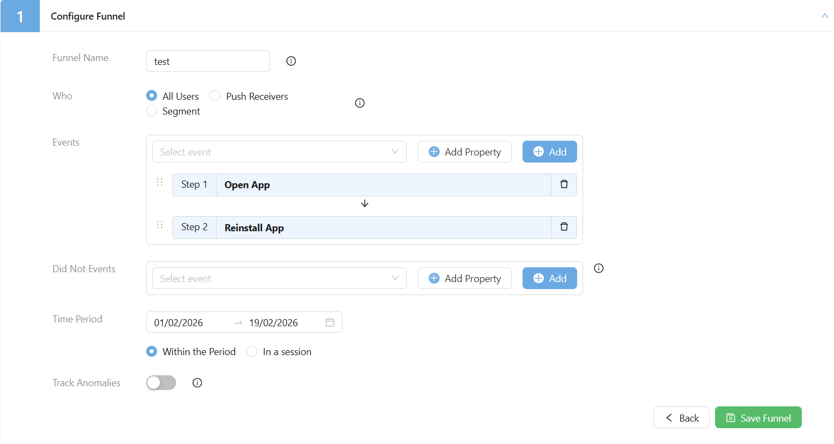834x444 pixels.
Task: Click the Funnel Name text field
Action: point(208,62)
